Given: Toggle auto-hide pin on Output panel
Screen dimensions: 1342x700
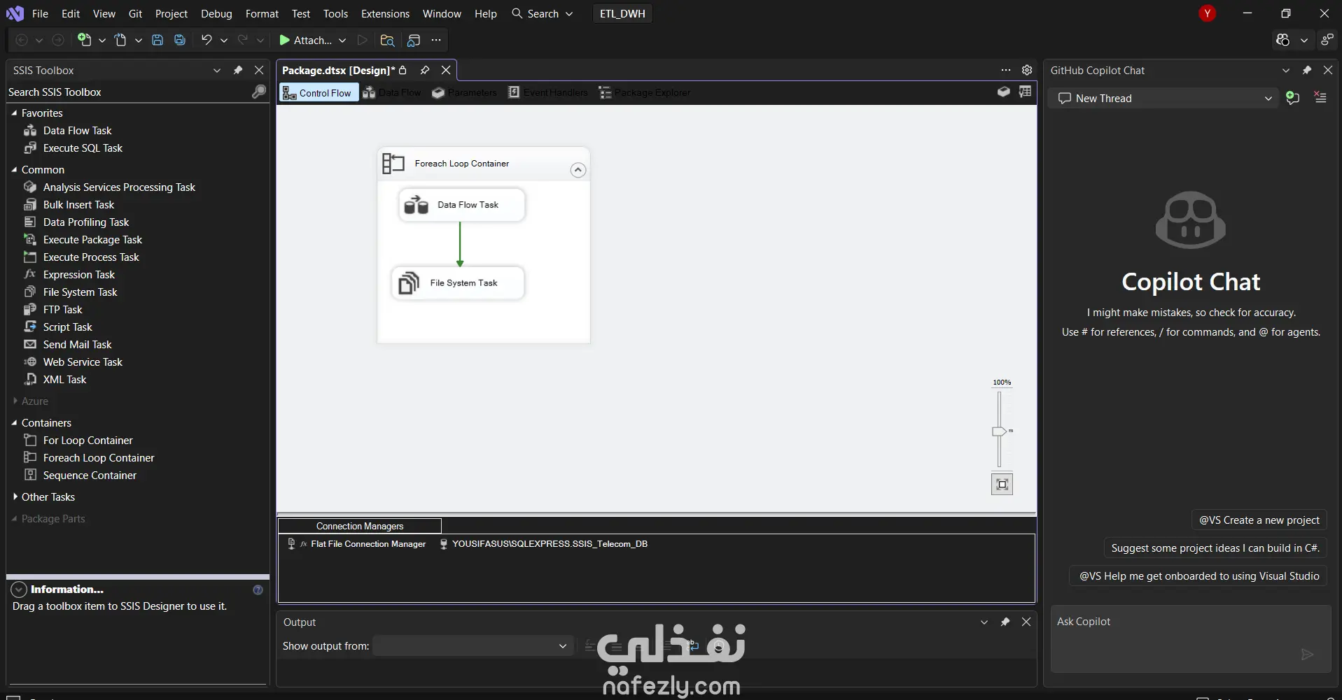Looking at the screenshot, I should [x=1005, y=622].
